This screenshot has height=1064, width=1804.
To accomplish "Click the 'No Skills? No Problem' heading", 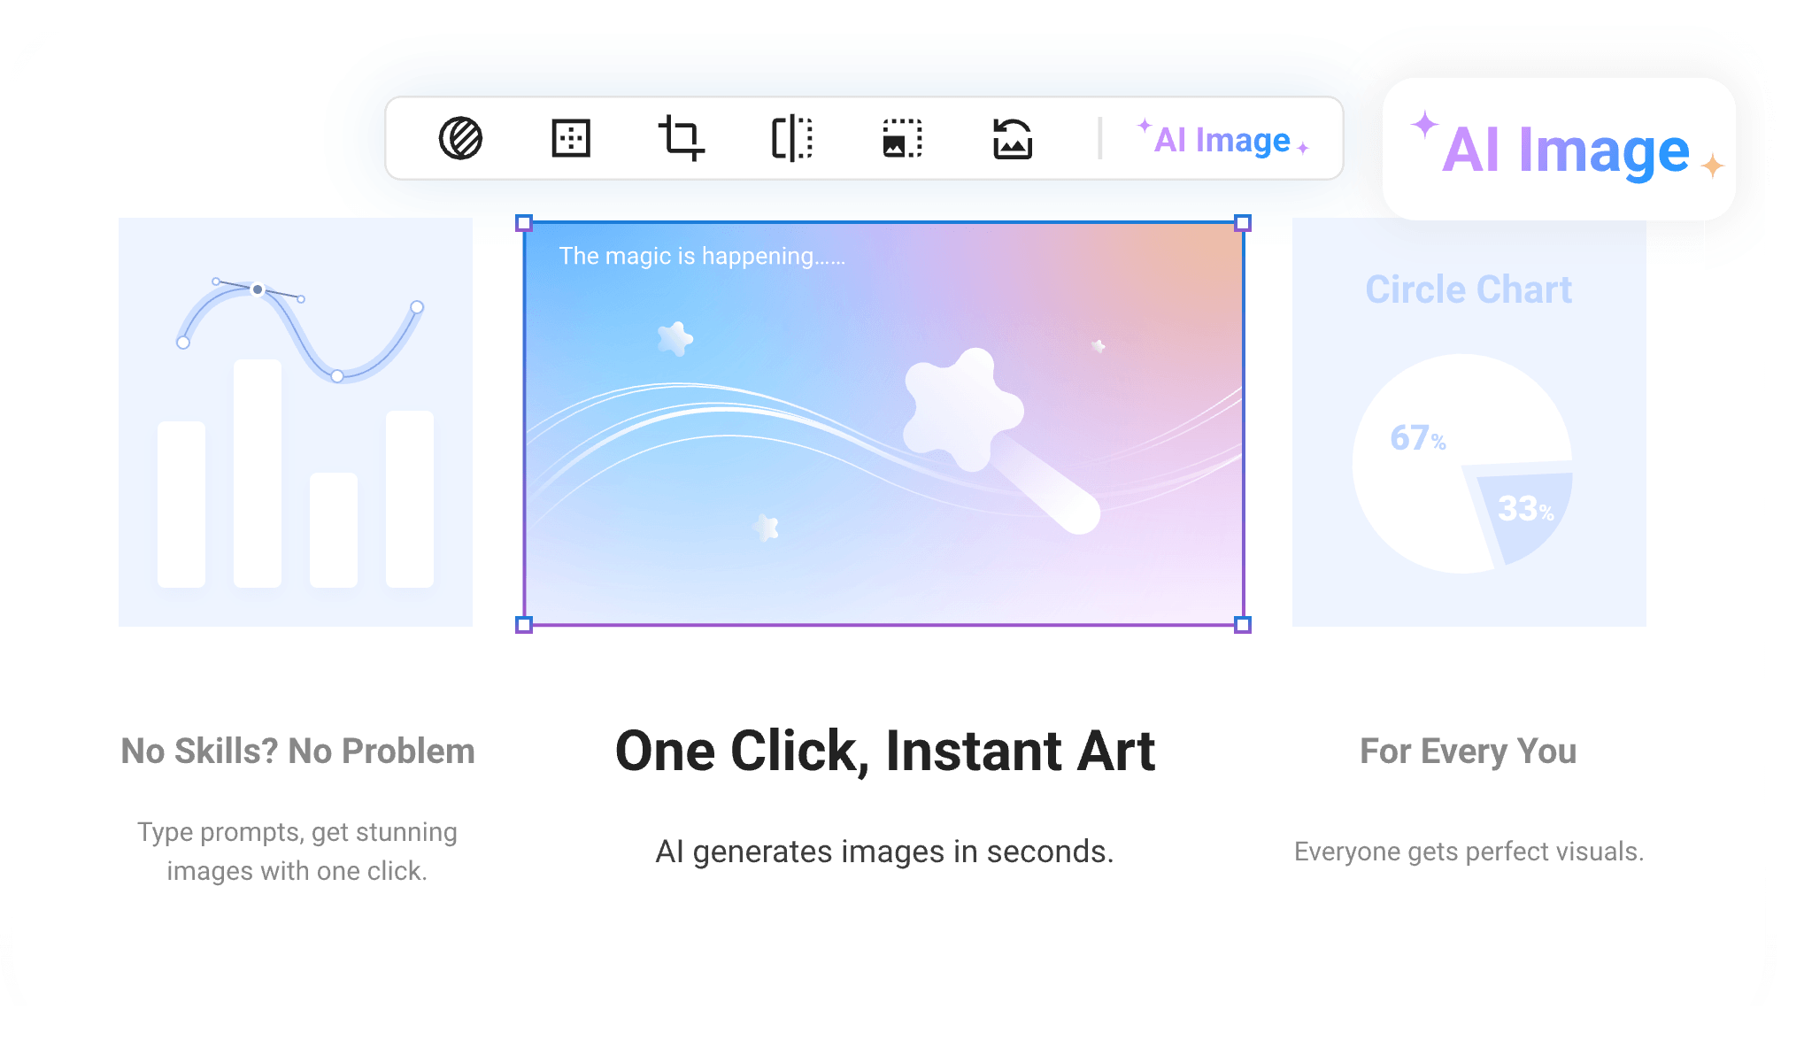I will [x=297, y=752].
